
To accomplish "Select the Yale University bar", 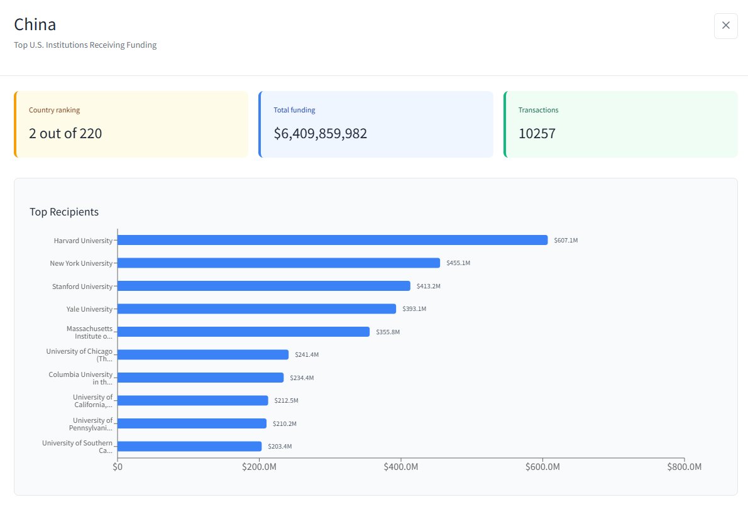I will (x=256, y=308).
